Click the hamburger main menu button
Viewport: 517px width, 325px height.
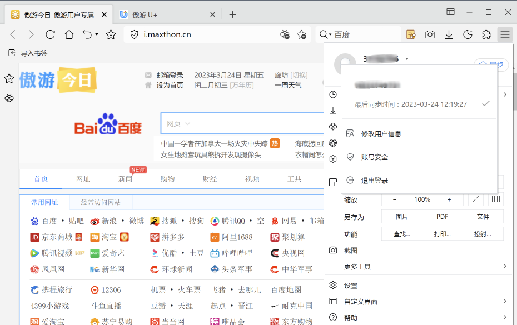click(x=505, y=34)
